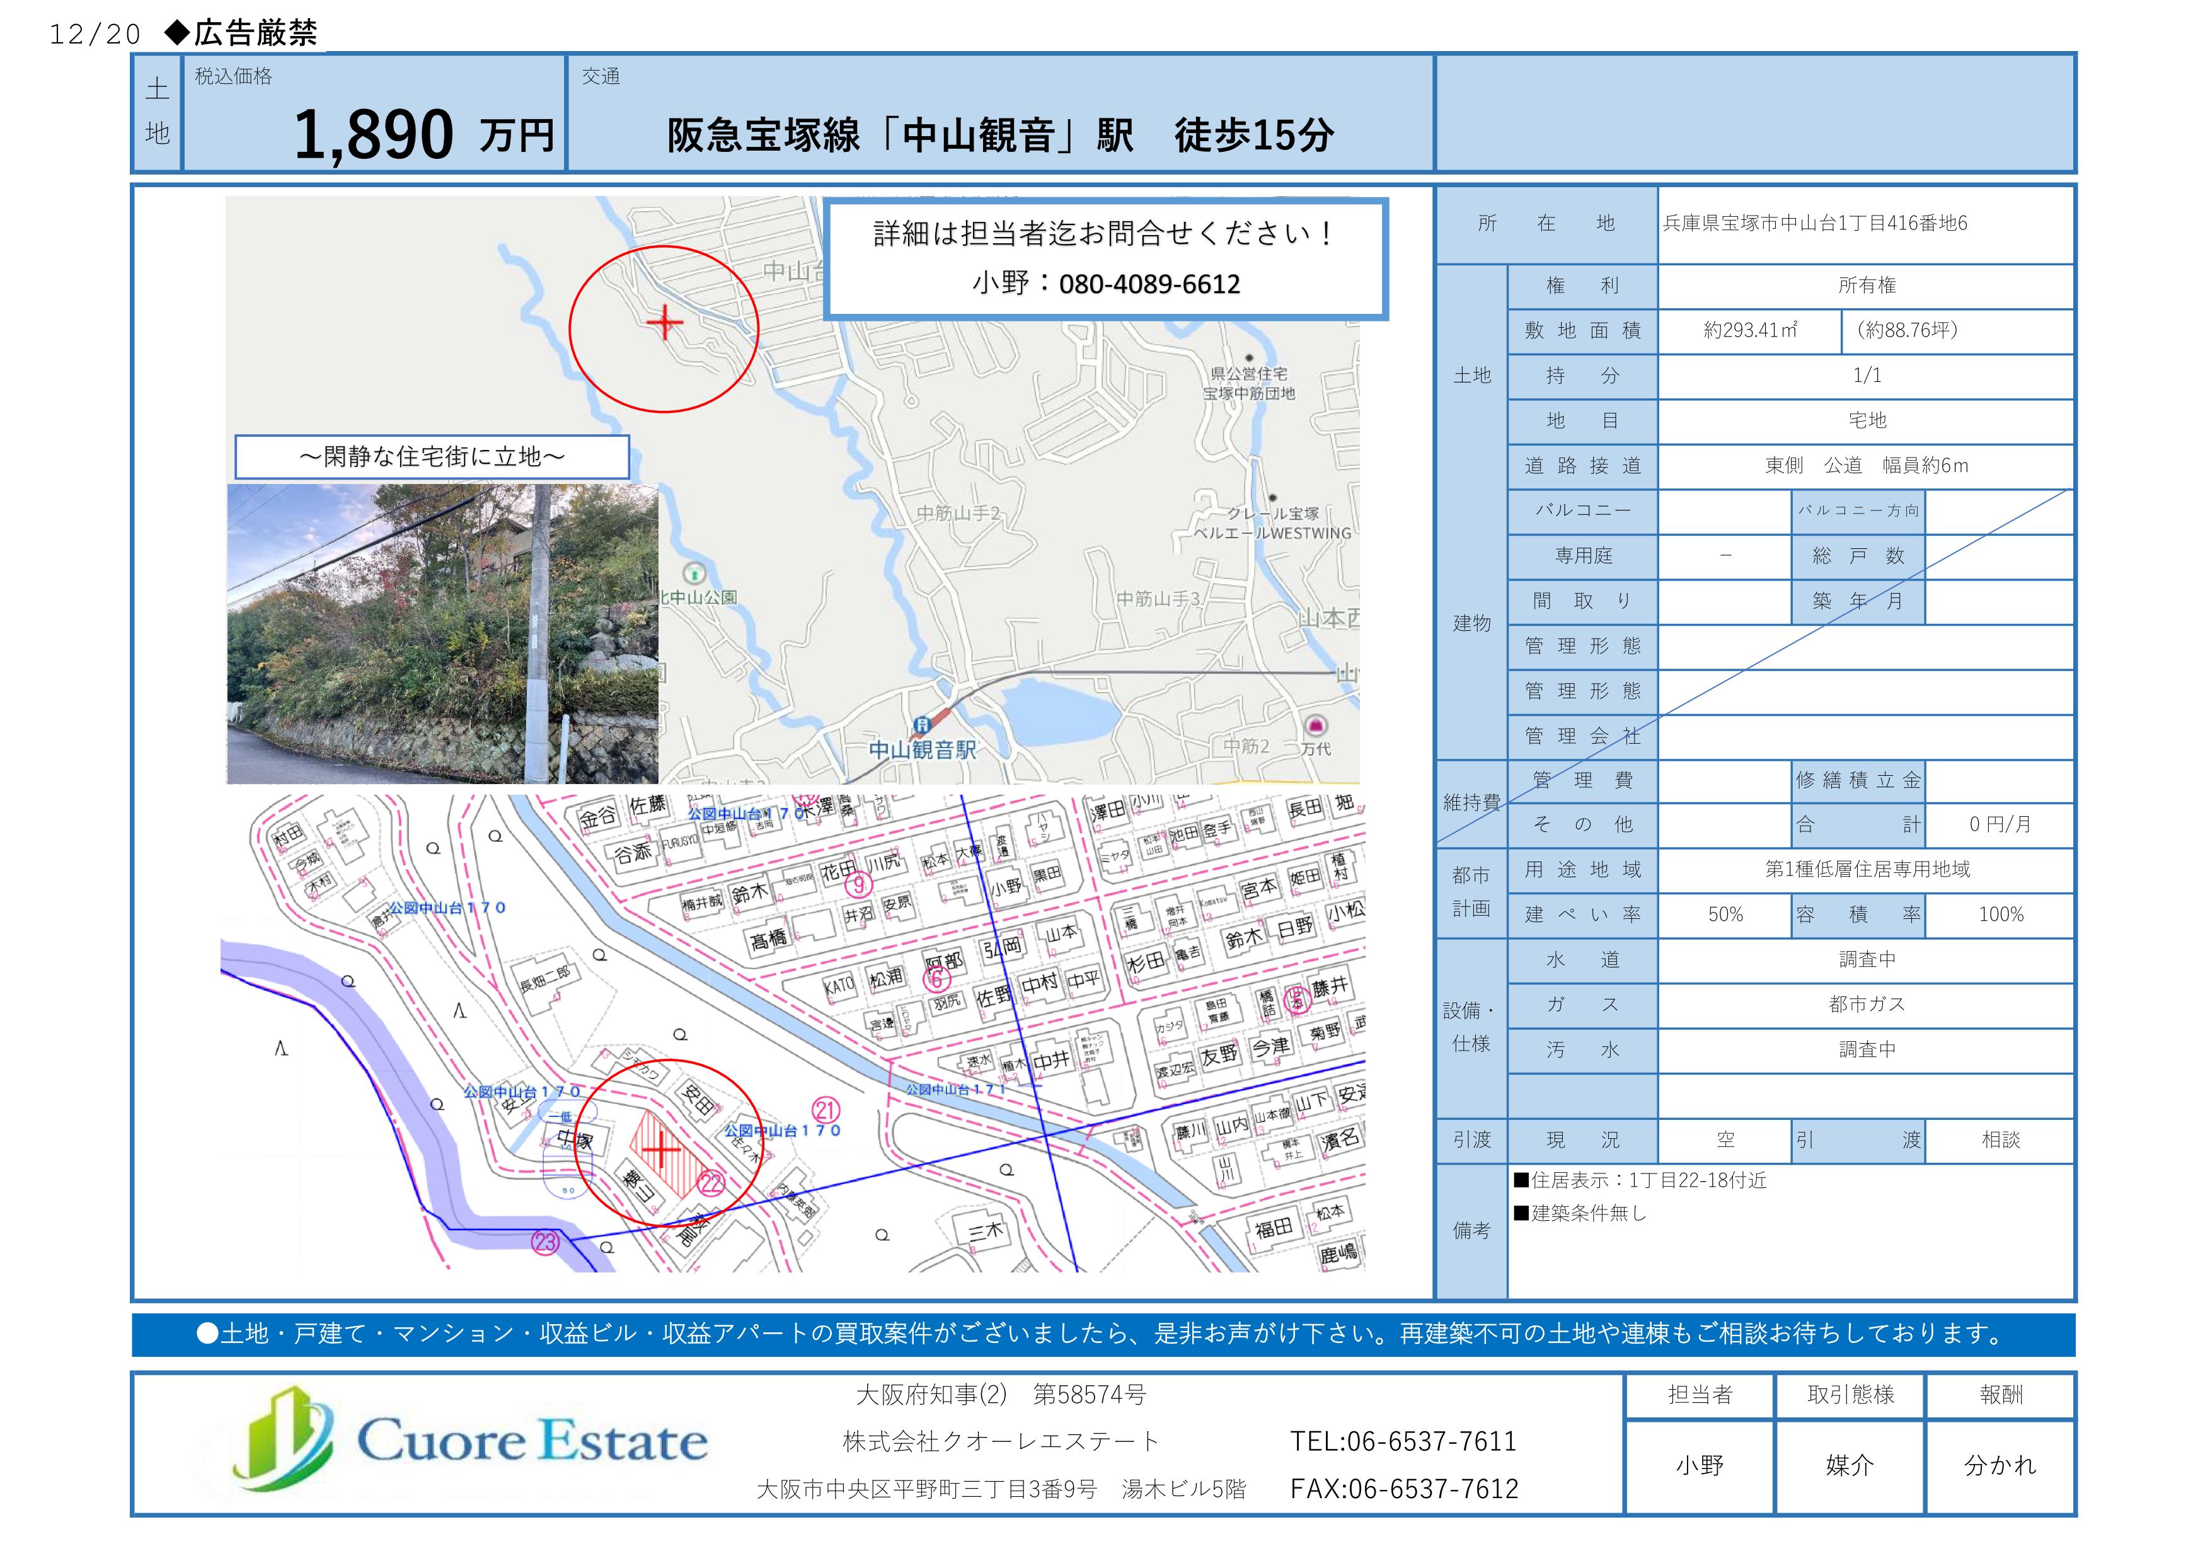Click the 媒介 transaction type cell
Viewport: 2210px width, 1563px height.
[x=1849, y=1466]
